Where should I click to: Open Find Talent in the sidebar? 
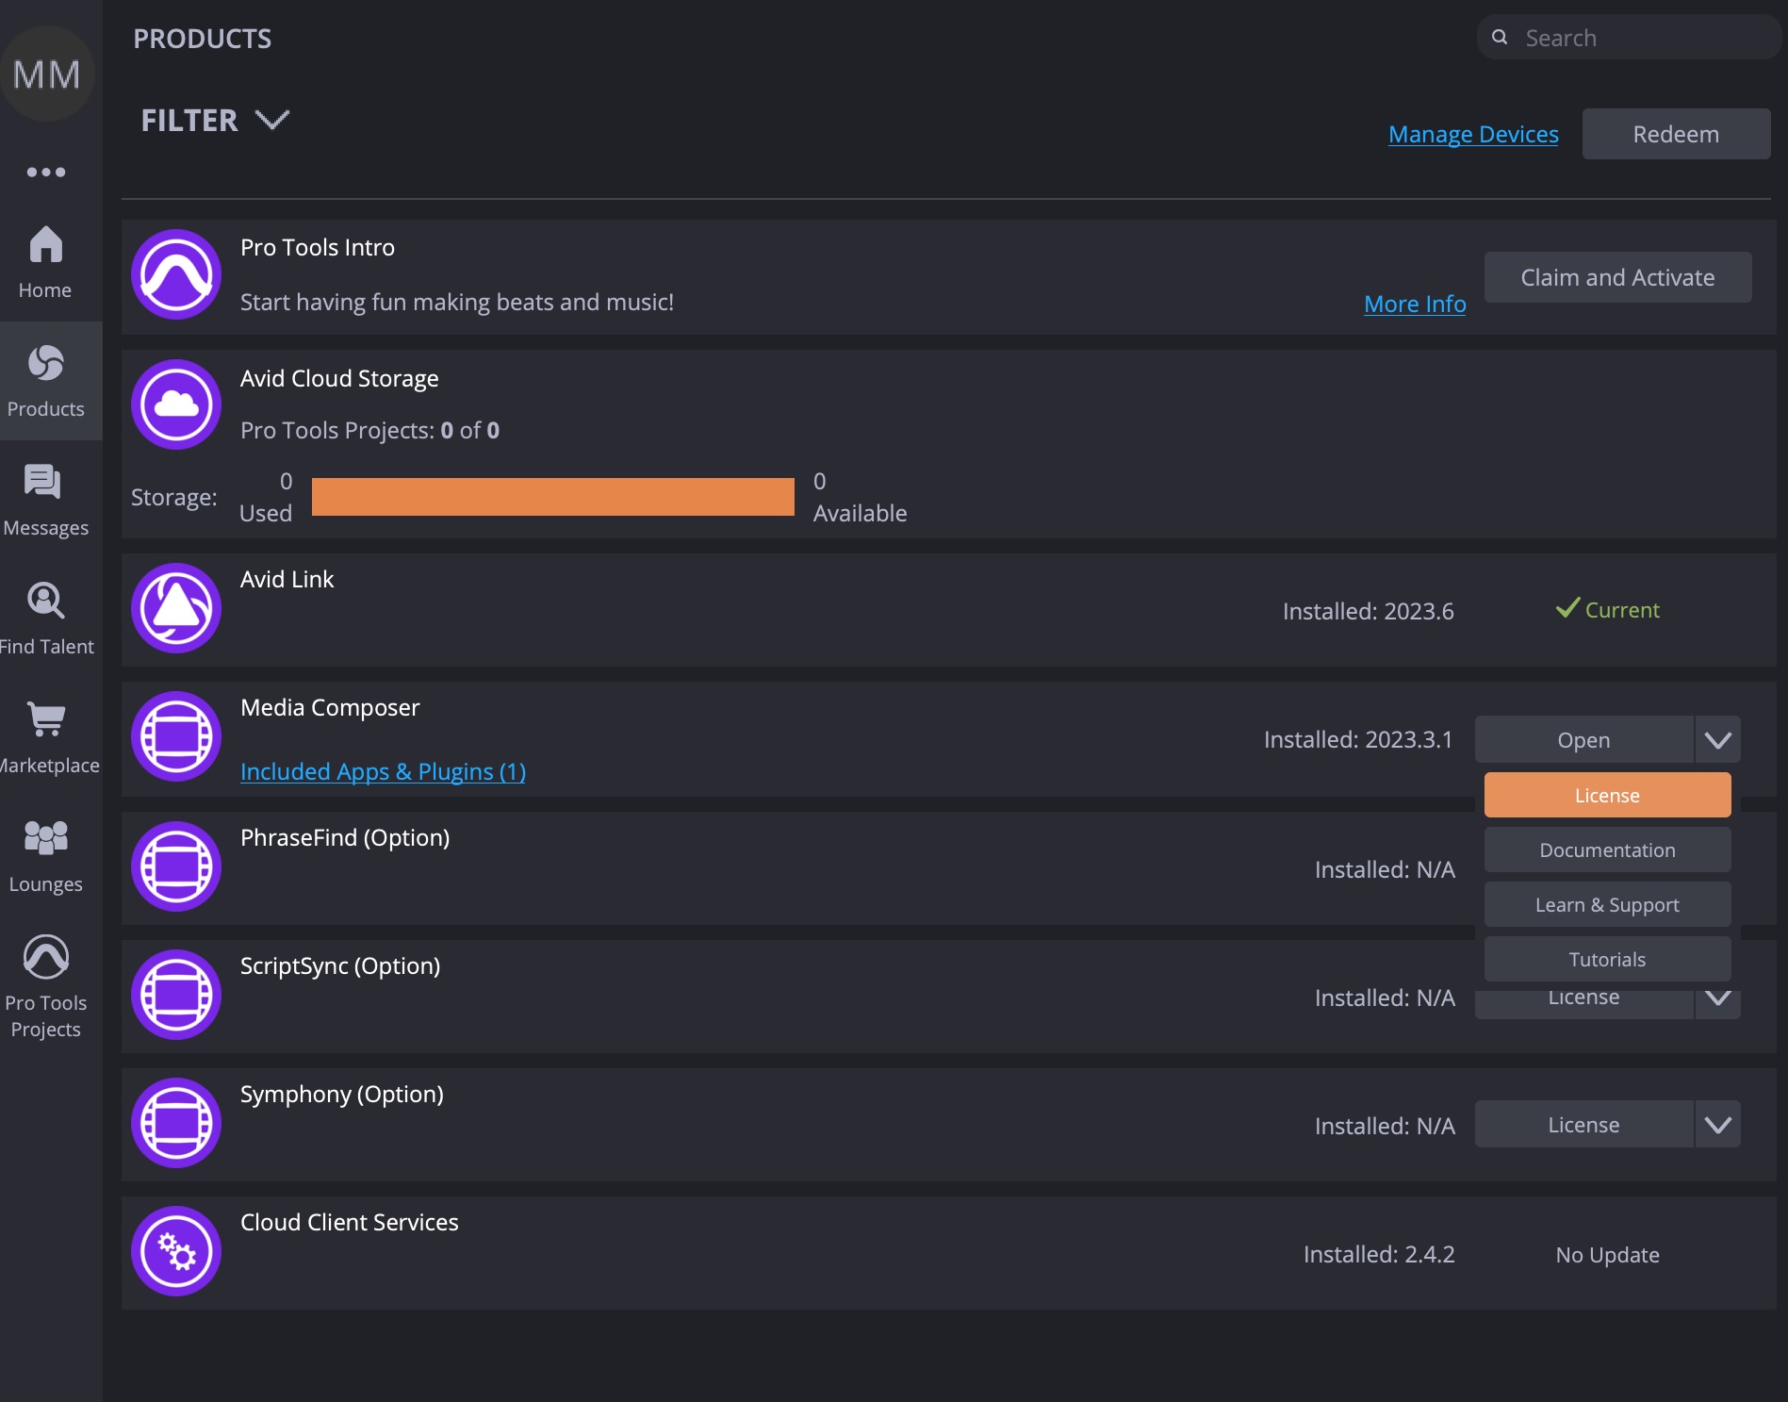coord(45,619)
